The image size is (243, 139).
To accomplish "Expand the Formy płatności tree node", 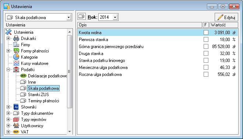I will pyautogui.click(x=8, y=51).
